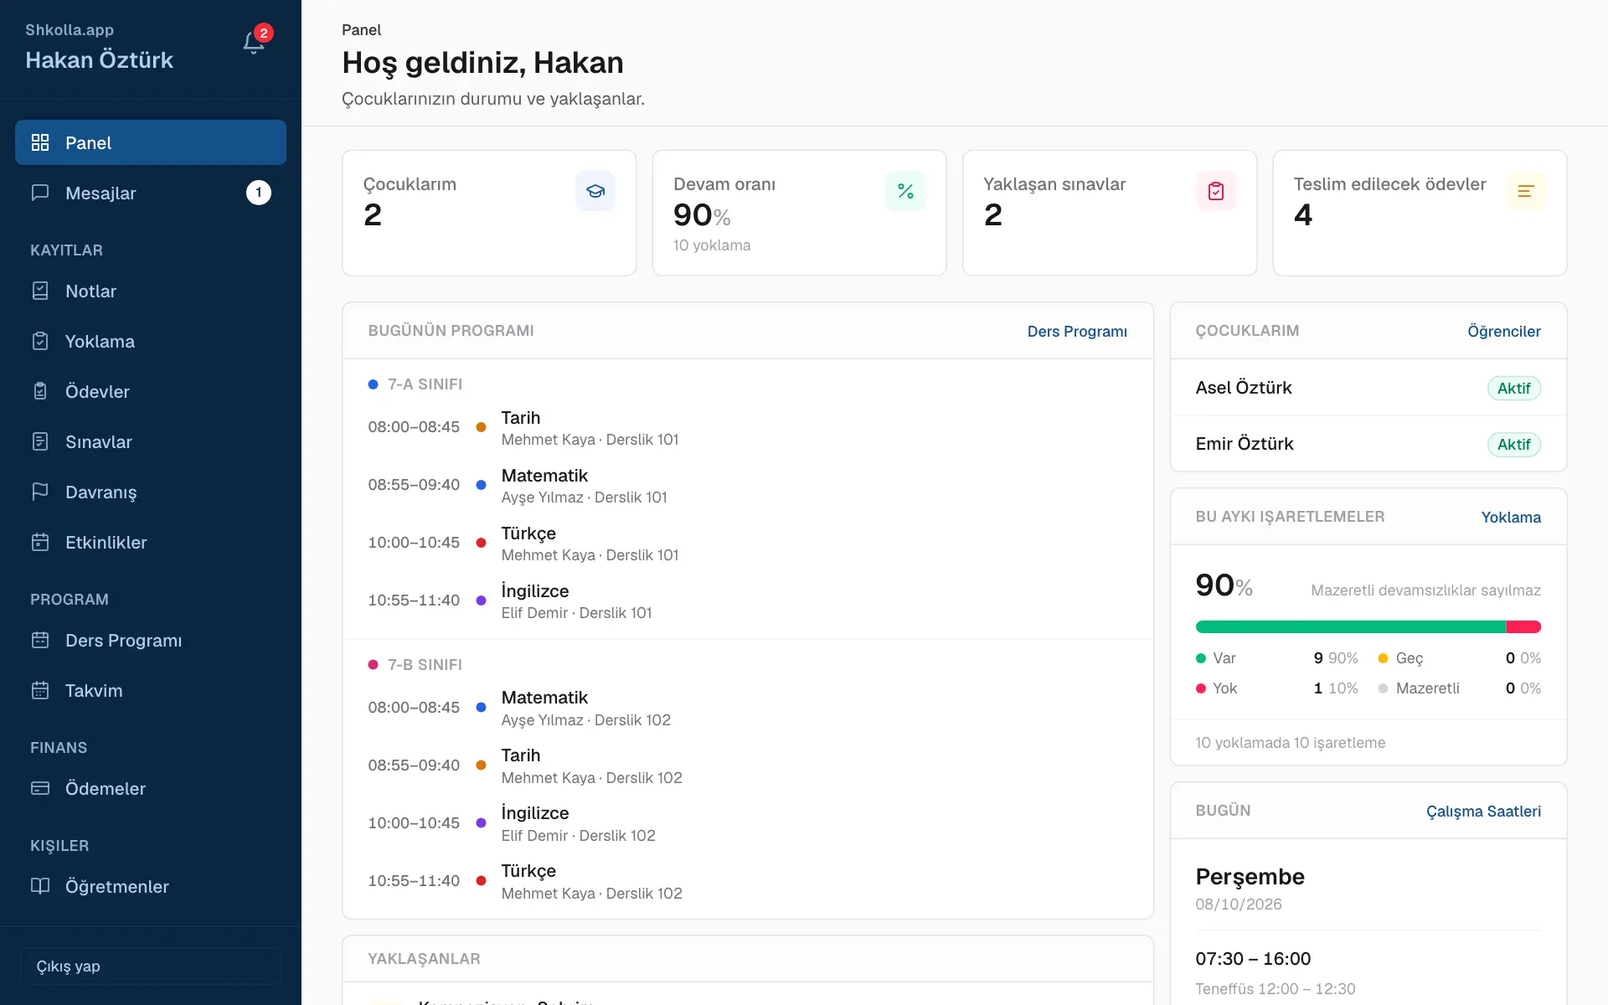Click the 7-B SINIFI class heading
Image resolution: width=1608 pixels, height=1005 pixels.
click(425, 664)
